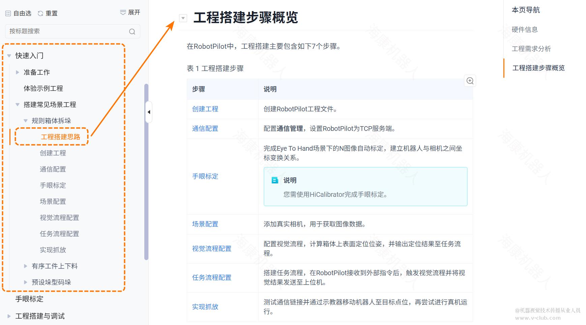Click the 展开 expand icon at top right of sidebar
Screen dimensions: 586x325
coord(122,12)
